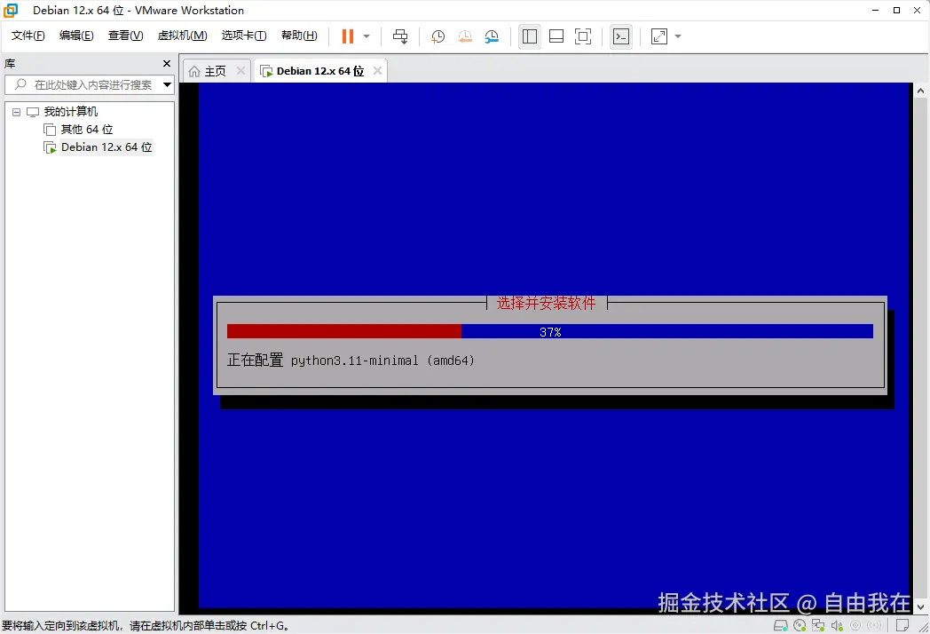930x634 pixels.
Task: Click the network adapter status icon
Action: coord(818,625)
